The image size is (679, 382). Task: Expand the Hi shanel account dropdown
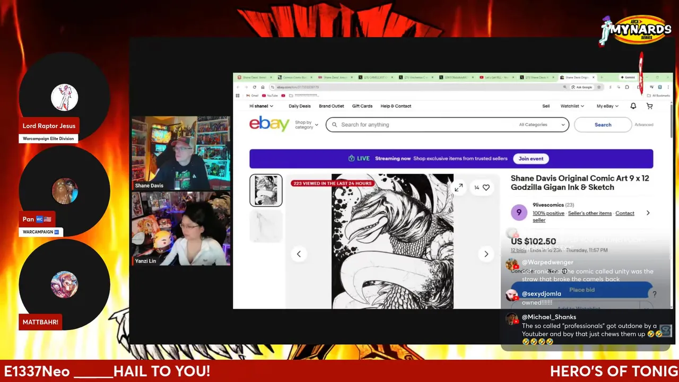tap(261, 106)
